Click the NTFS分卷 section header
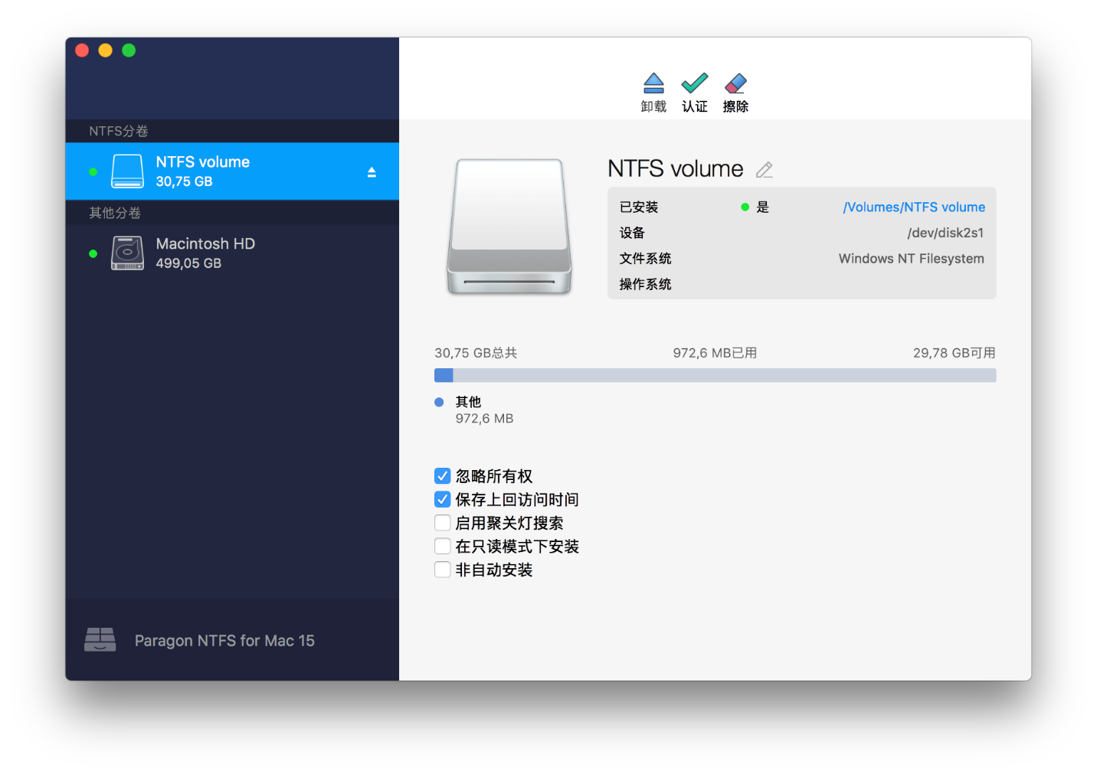The height and width of the screenshot is (774, 1097). (x=118, y=131)
